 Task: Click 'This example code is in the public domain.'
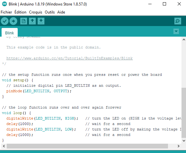(x=53, y=47)
